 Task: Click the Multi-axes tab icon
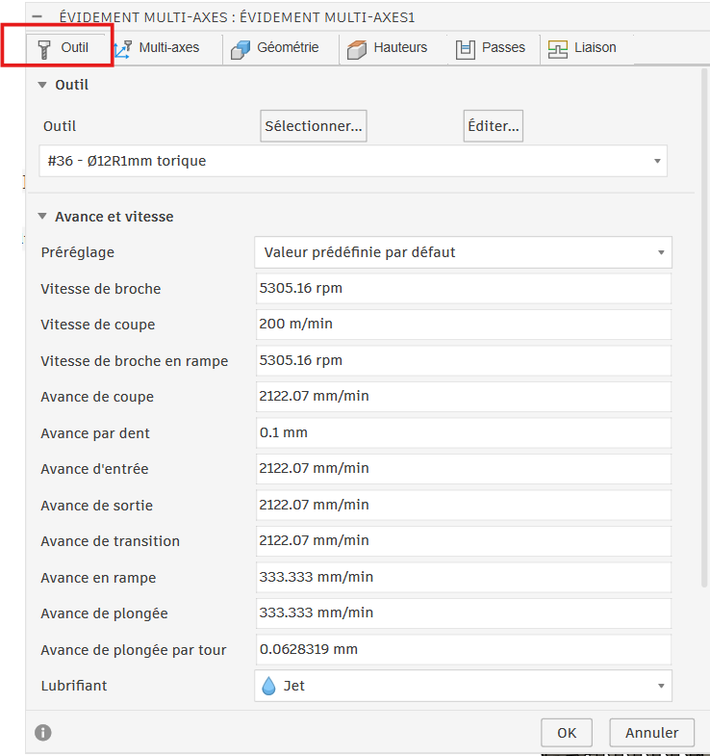pyautogui.click(x=123, y=48)
